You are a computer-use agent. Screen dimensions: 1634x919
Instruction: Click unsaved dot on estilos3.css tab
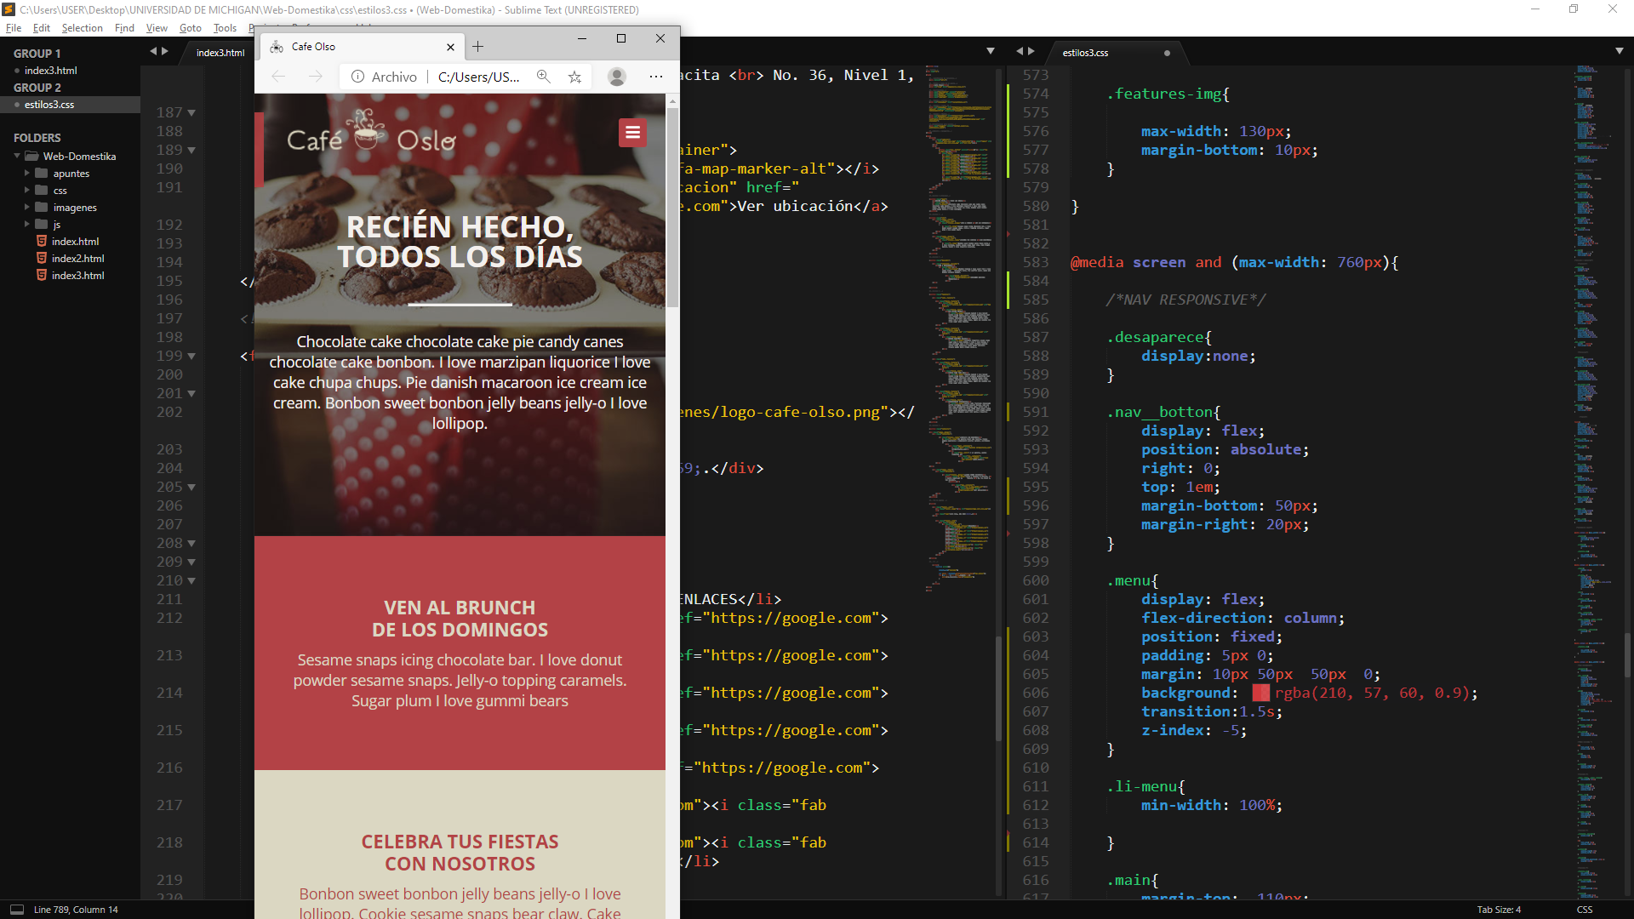(1167, 53)
